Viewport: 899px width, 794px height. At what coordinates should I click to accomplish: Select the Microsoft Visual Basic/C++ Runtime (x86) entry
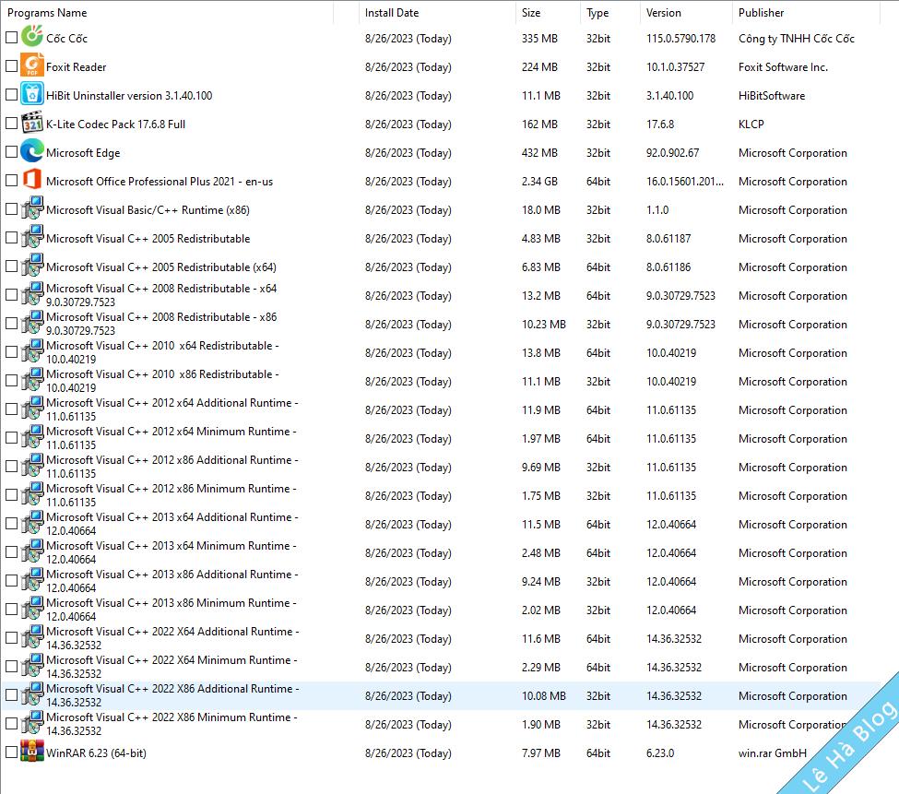[148, 210]
